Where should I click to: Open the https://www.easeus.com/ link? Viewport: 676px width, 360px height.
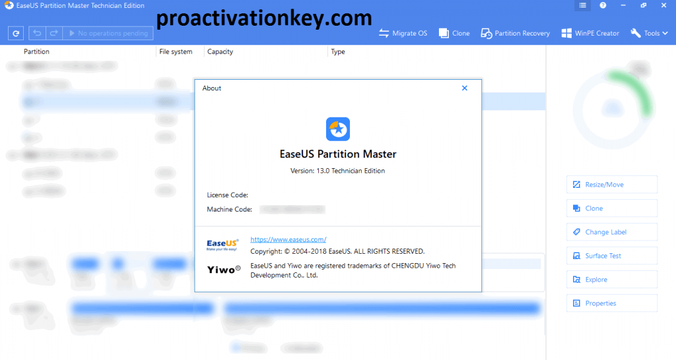tap(288, 239)
